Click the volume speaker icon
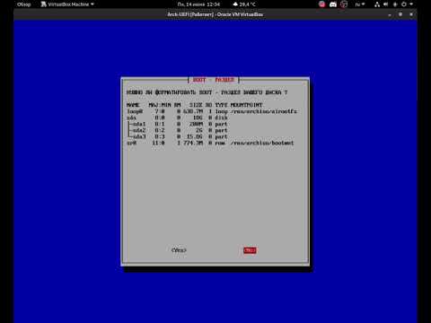431x323 pixels. click(x=386, y=4)
